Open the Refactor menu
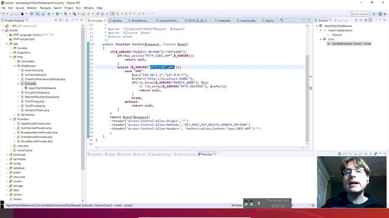Image resolution: width=389 pixels, height=218 pixels. tap(32, 8)
